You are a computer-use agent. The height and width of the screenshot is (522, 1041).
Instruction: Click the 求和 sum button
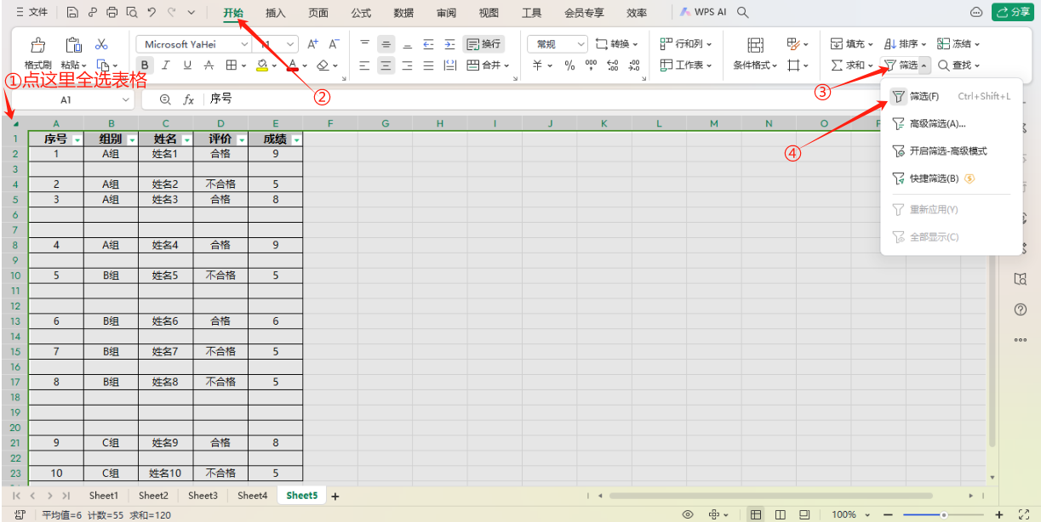[x=852, y=65]
